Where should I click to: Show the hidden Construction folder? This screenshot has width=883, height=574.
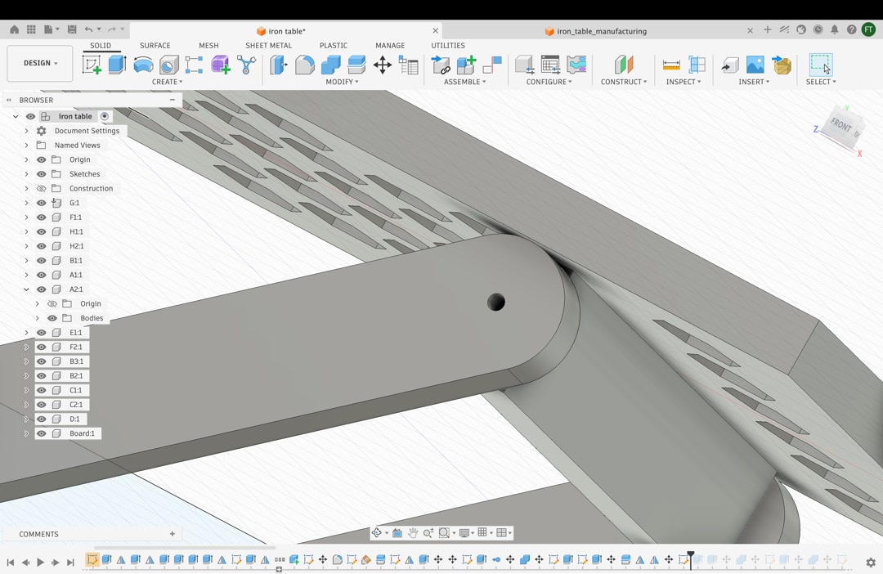tap(41, 188)
